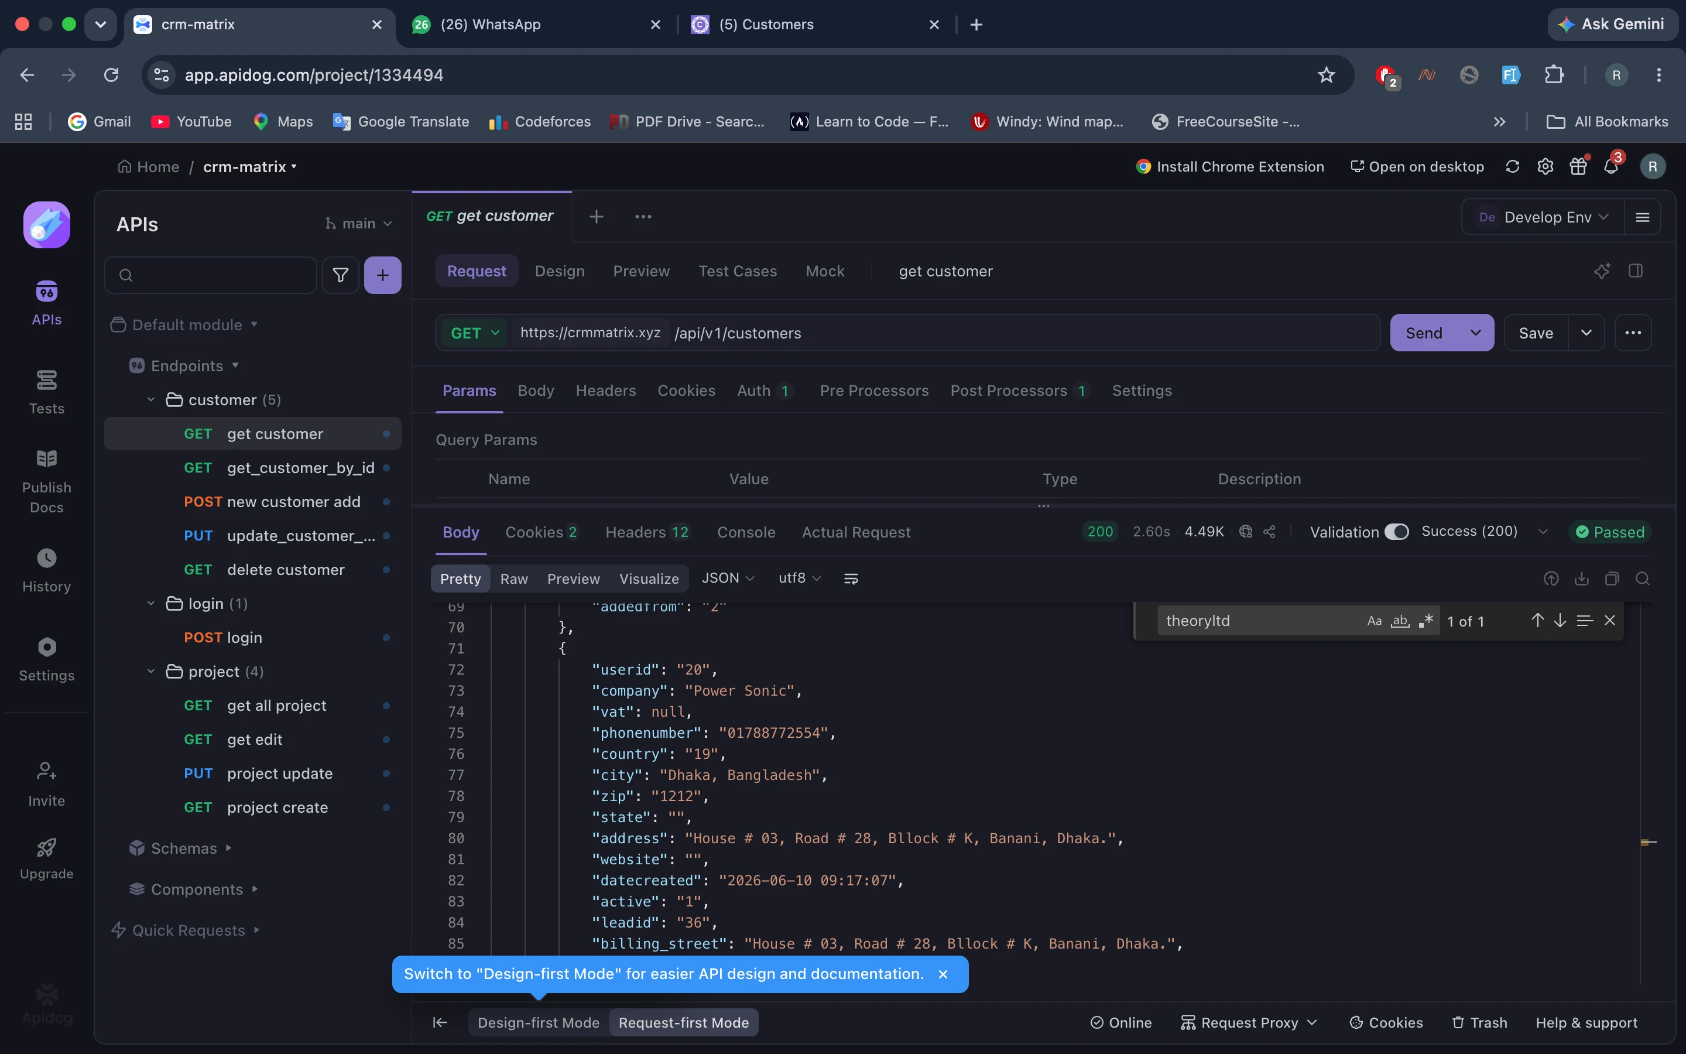Click the filter icon in APIs panel
The height and width of the screenshot is (1054, 1686).
(x=341, y=275)
